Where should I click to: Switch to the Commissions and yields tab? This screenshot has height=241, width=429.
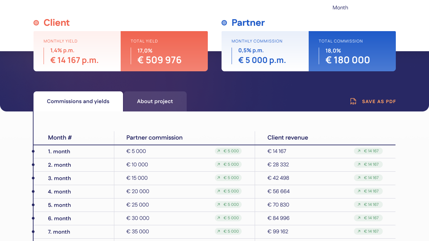click(78, 101)
